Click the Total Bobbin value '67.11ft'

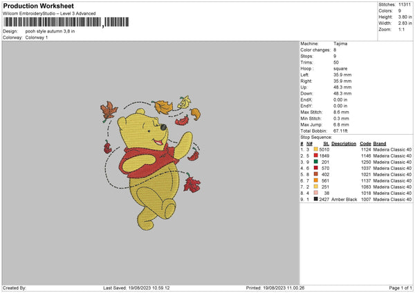click(x=340, y=131)
